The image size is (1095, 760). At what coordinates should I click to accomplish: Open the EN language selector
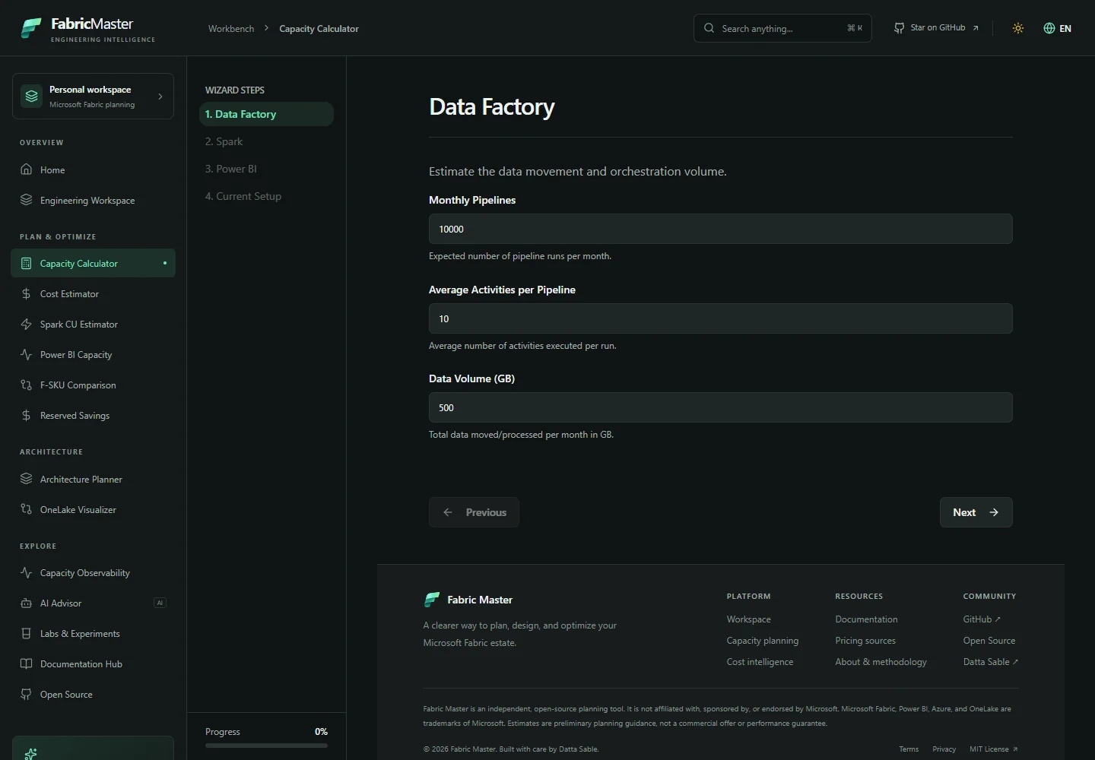tap(1057, 28)
